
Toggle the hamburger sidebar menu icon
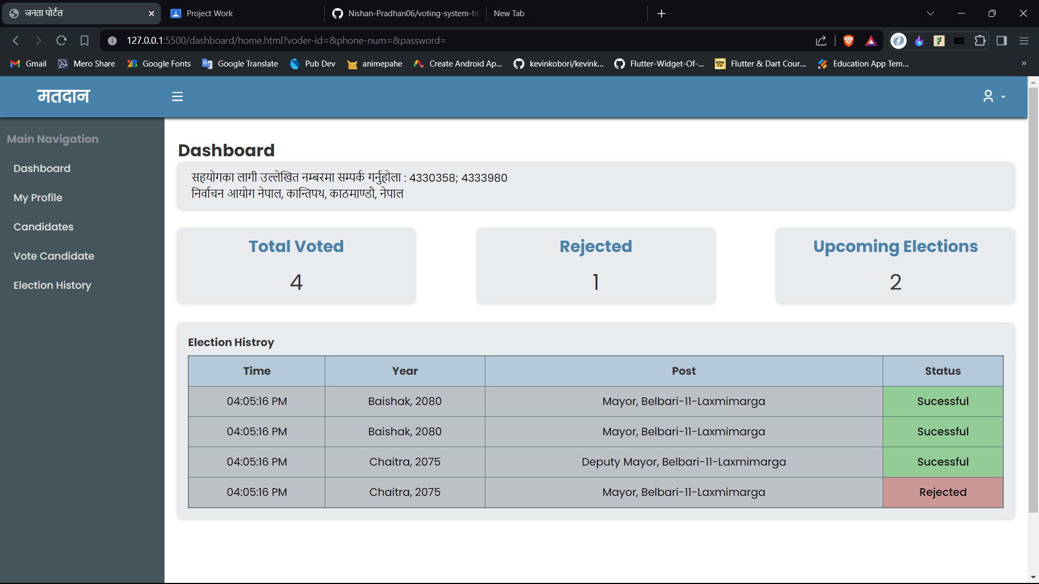[177, 97]
